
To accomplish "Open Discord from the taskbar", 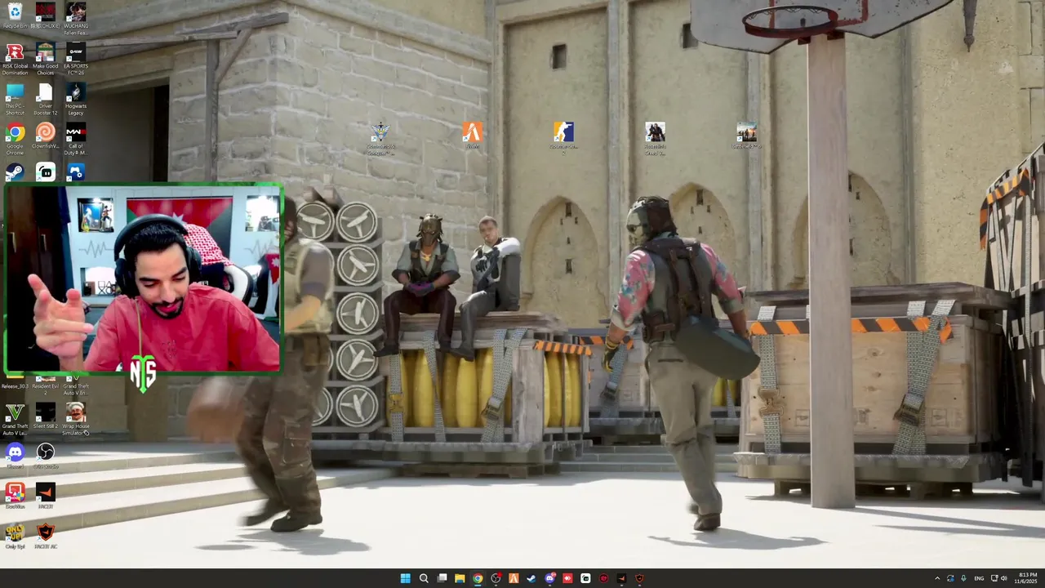I will point(549,578).
